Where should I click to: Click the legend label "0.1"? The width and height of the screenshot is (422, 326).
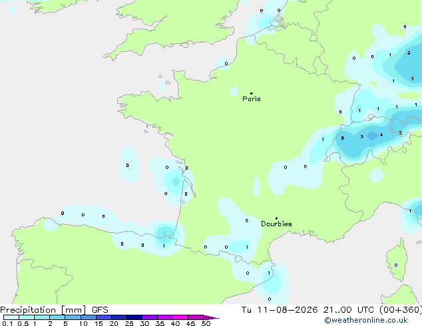(7, 323)
